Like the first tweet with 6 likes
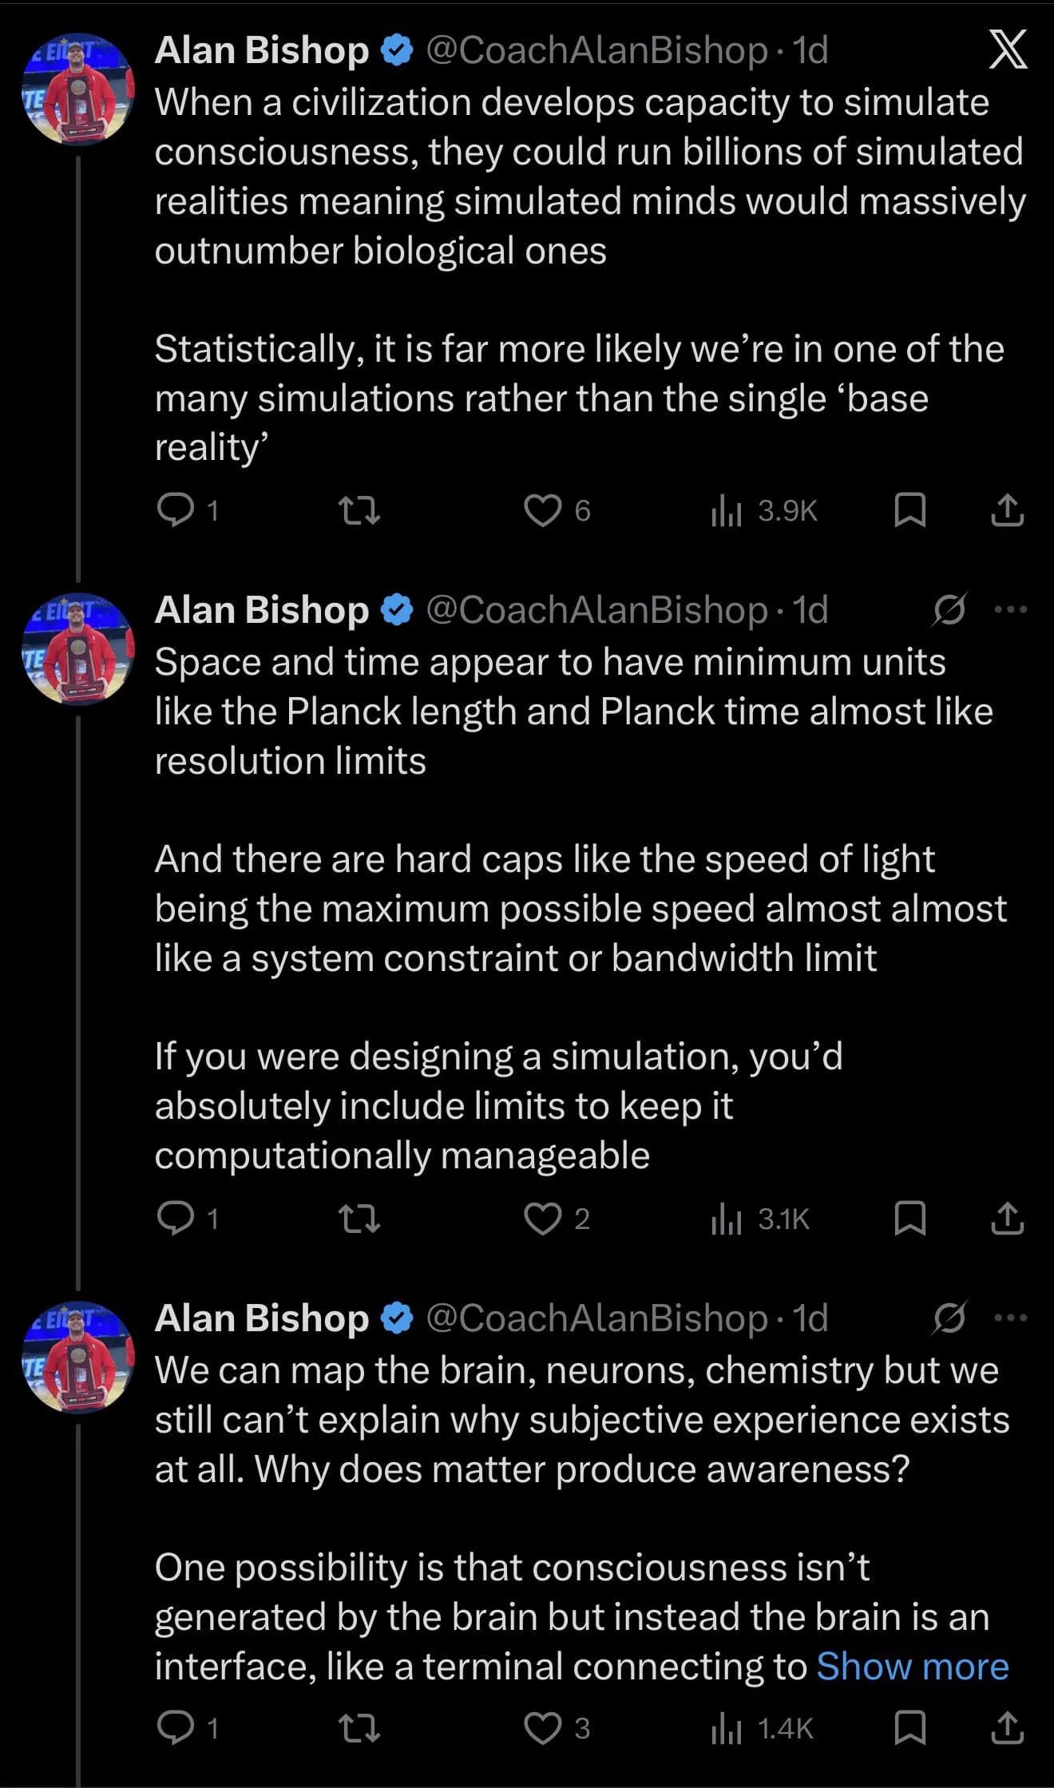Image resolution: width=1054 pixels, height=1788 pixels. [543, 510]
